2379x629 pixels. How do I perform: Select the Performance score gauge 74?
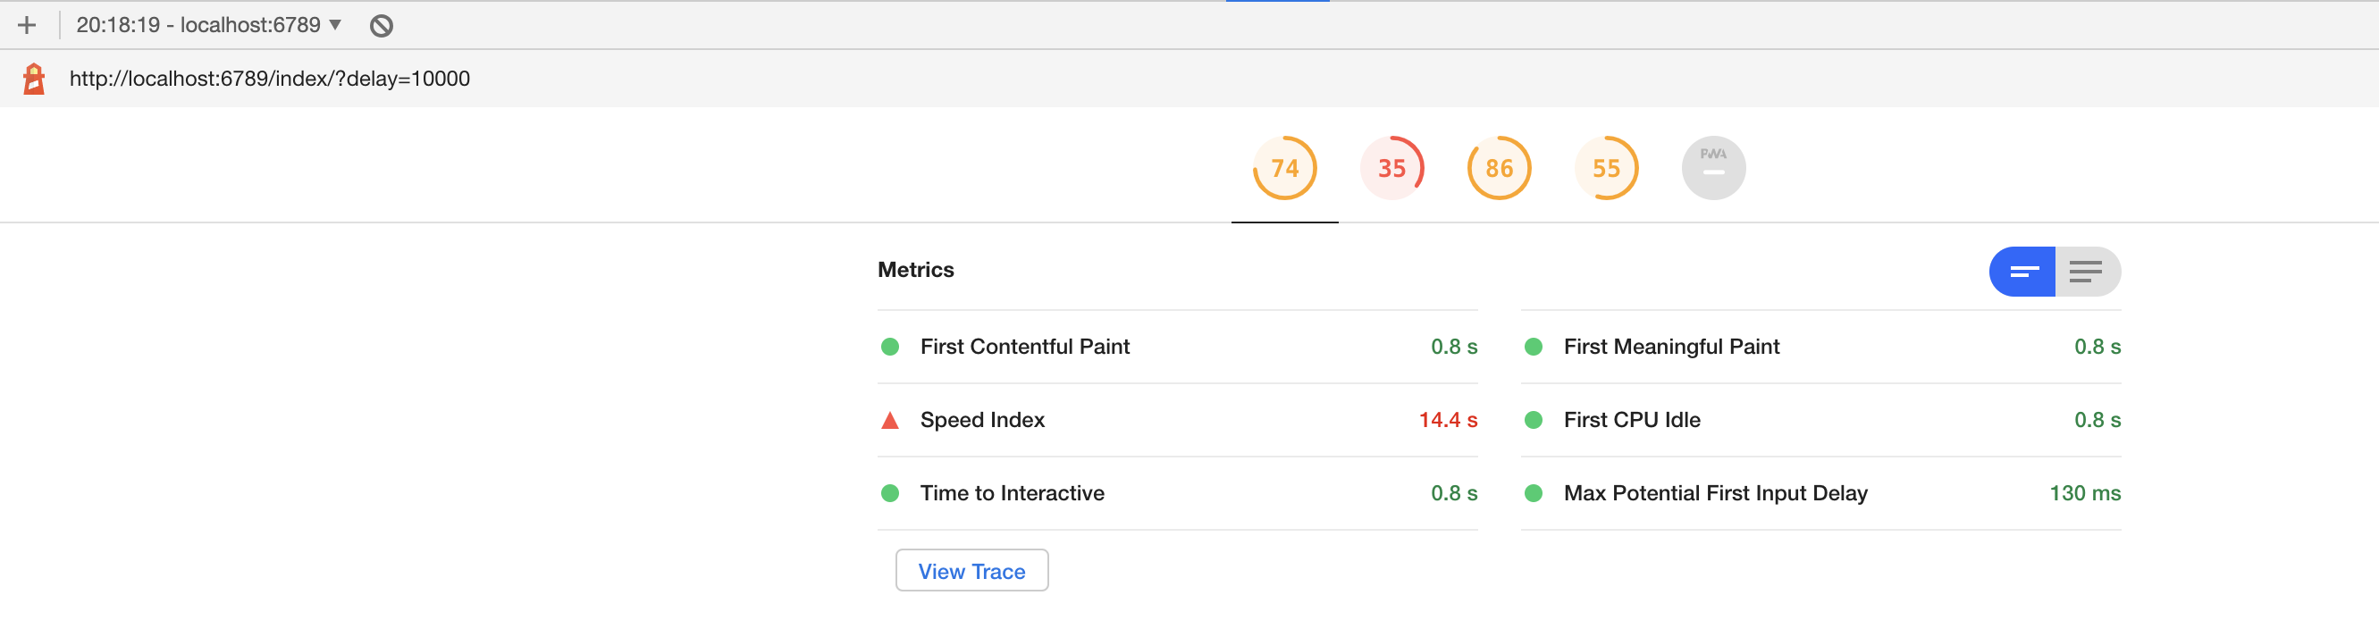(1283, 168)
